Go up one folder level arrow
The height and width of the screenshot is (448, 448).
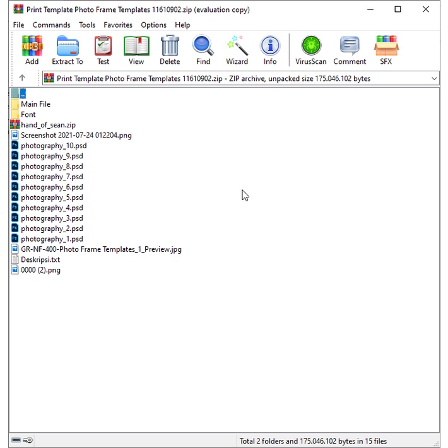[x=22, y=78]
